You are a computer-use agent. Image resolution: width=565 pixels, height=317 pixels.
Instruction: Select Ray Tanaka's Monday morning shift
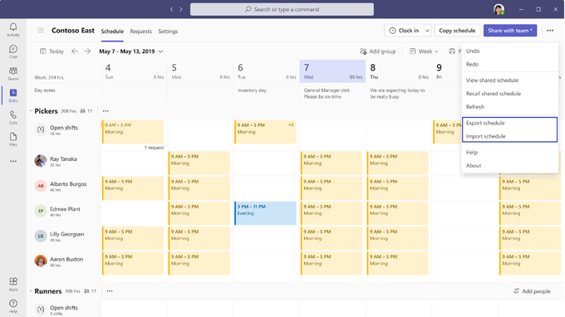coord(199,163)
